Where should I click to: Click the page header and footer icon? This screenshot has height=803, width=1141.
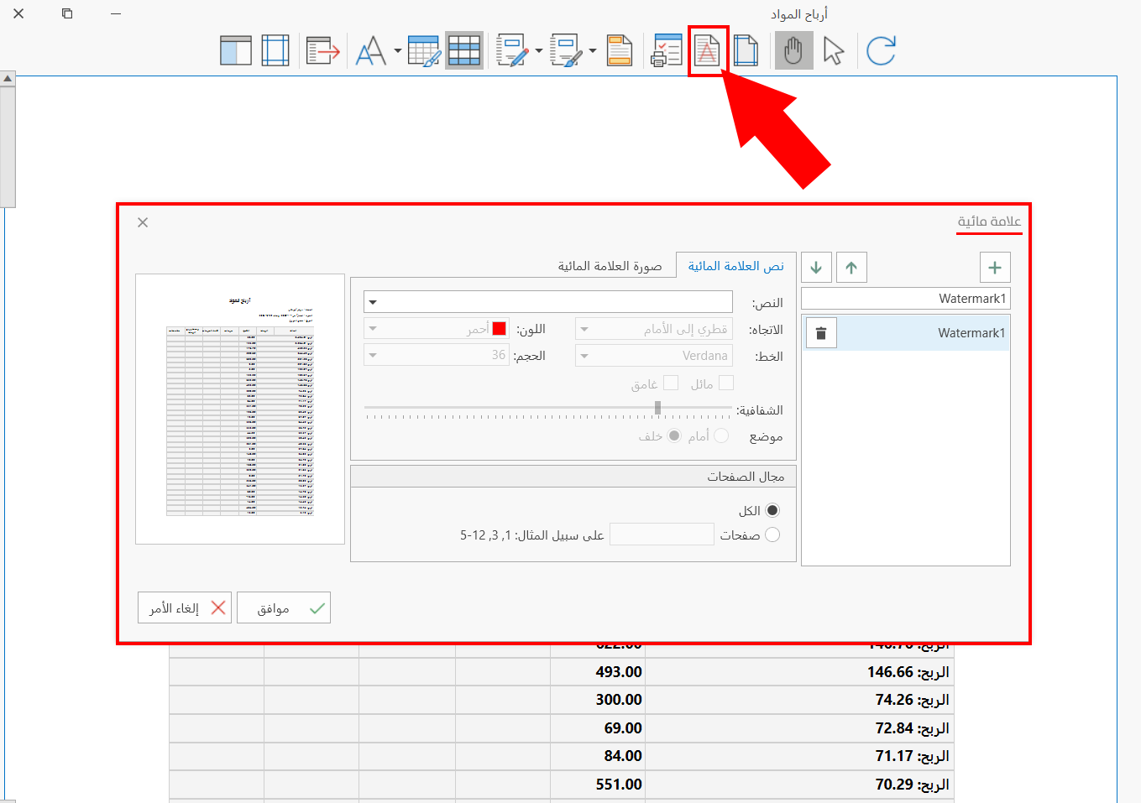coord(620,51)
